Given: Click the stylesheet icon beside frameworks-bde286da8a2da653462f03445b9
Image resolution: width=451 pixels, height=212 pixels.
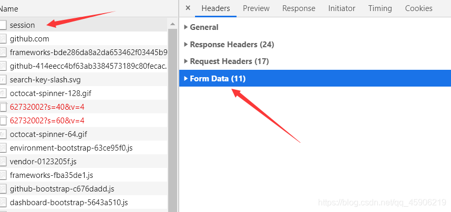Looking at the screenshot, I should [3, 52].
